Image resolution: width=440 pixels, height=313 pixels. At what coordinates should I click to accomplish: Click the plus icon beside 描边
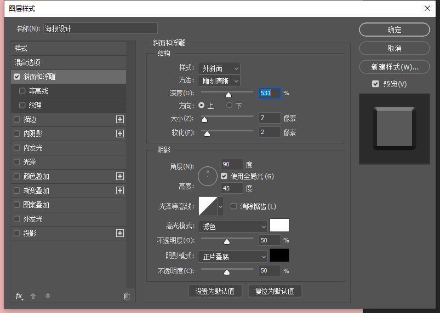point(120,119)
